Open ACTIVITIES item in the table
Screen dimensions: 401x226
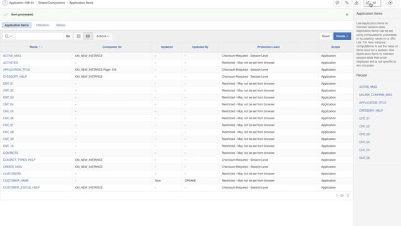(11, 63)
